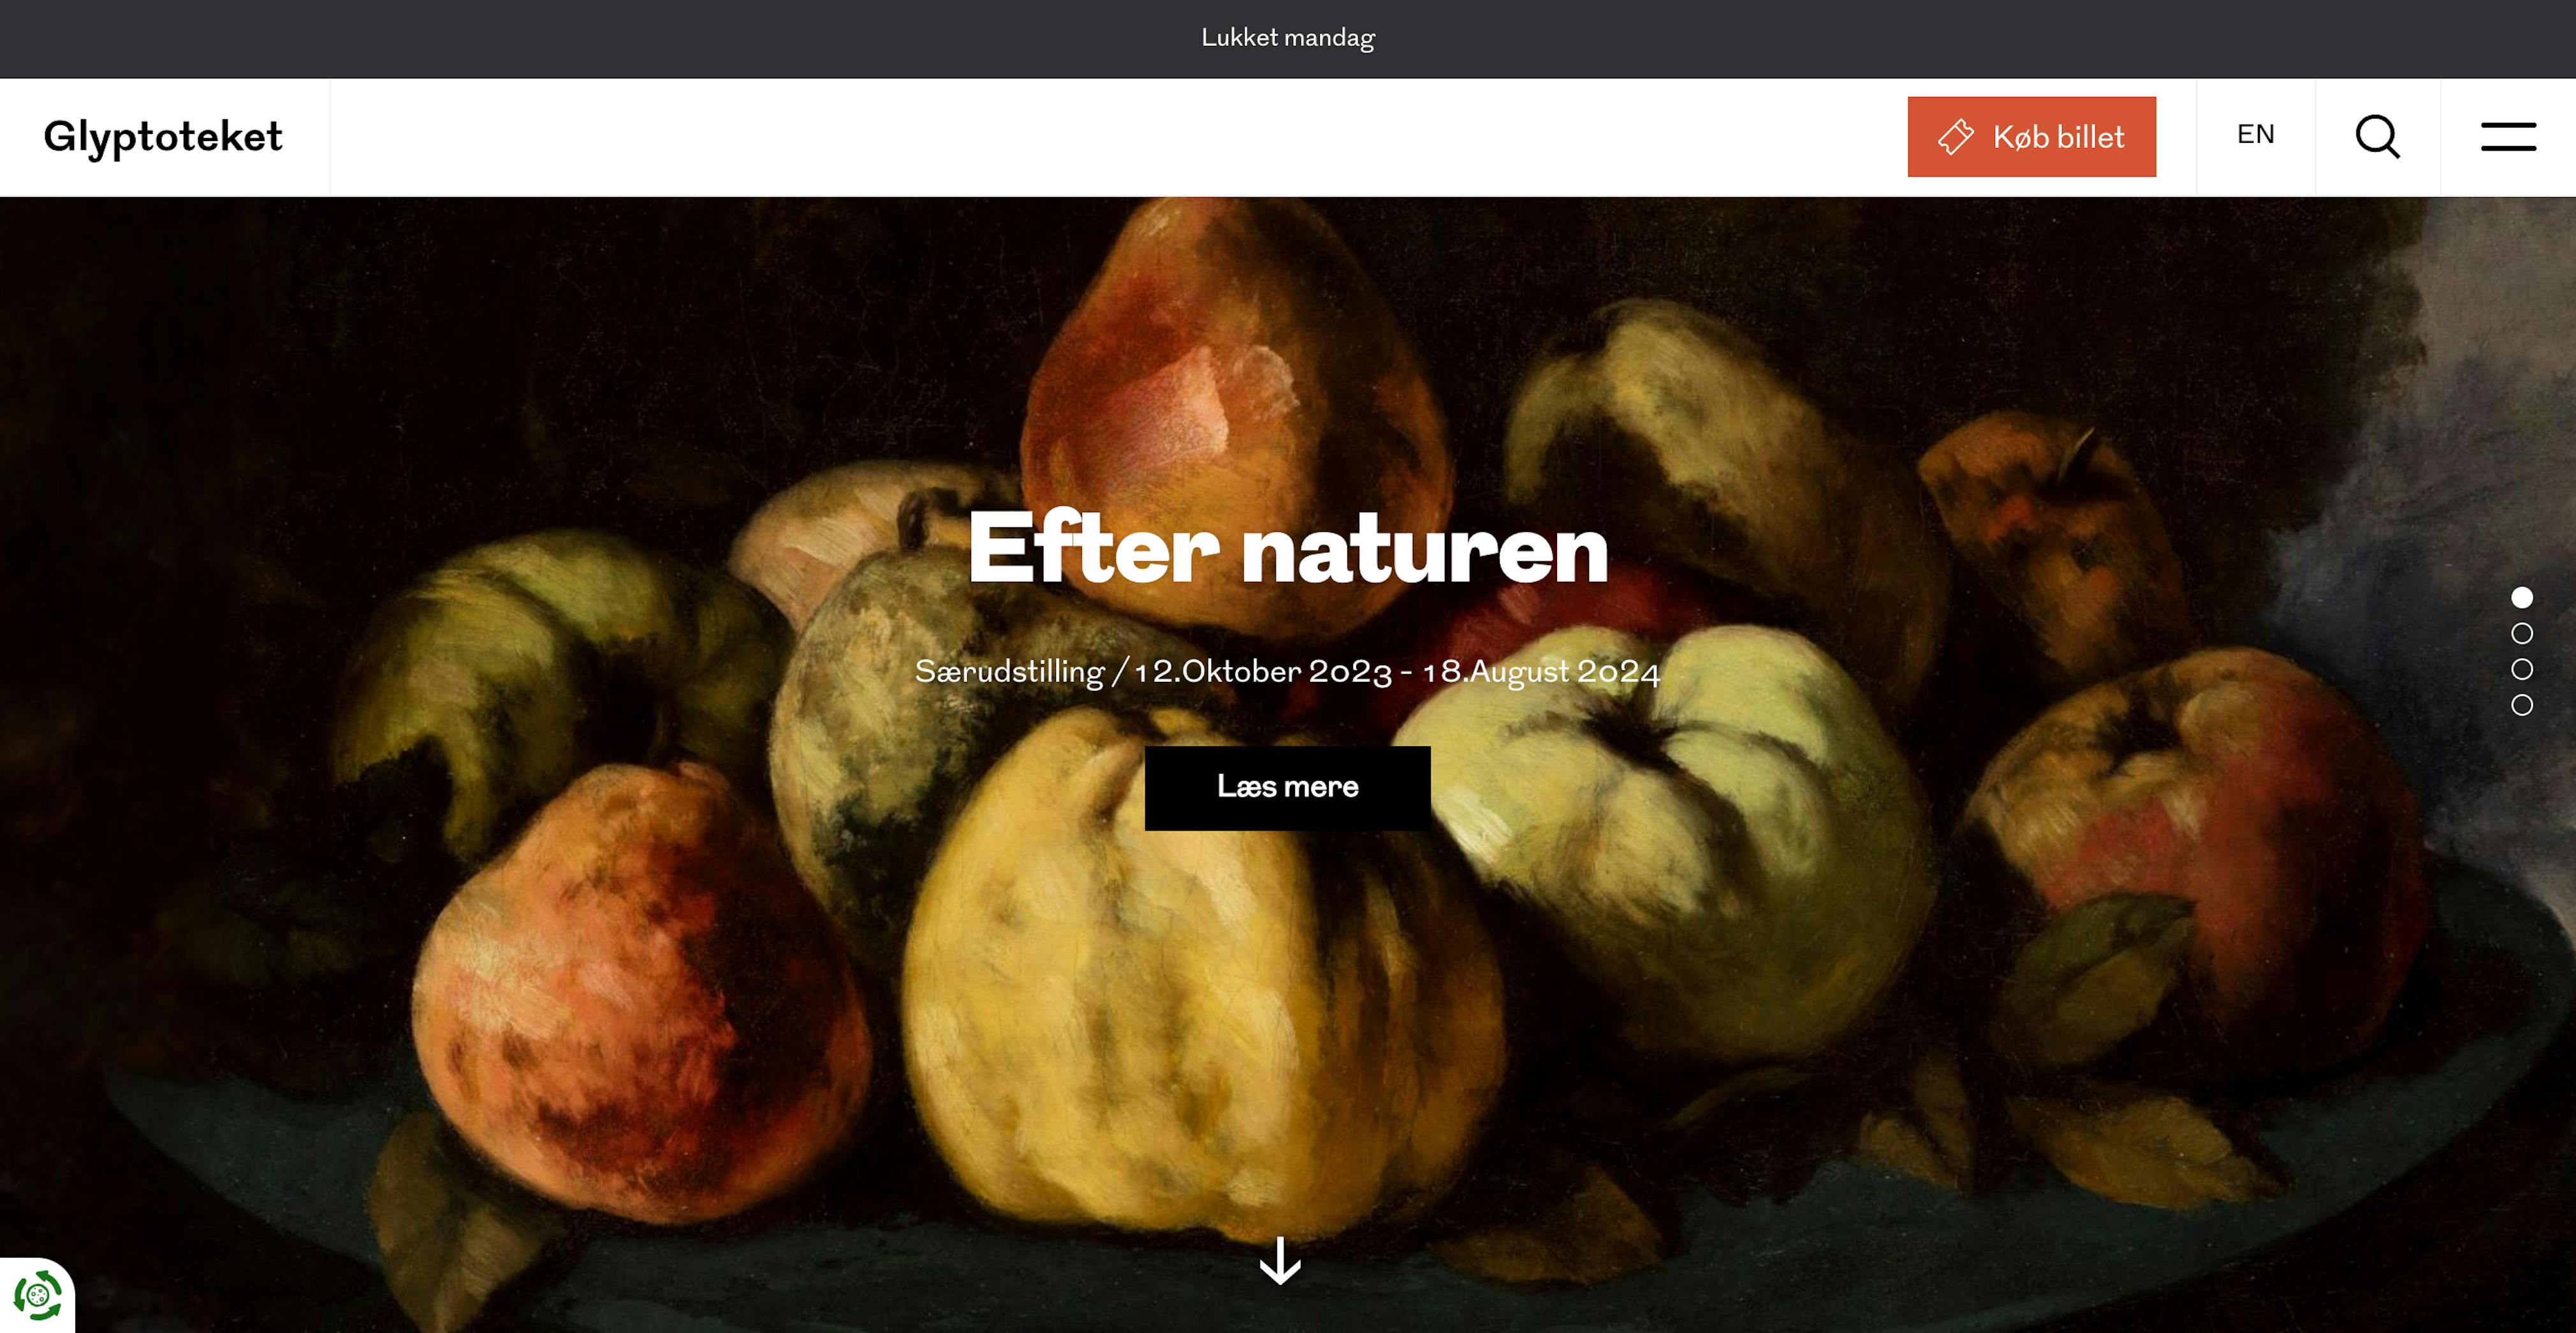Click the Køb billet button label
Screen dimensions: 2576x1333
(x=2058, y=137)
